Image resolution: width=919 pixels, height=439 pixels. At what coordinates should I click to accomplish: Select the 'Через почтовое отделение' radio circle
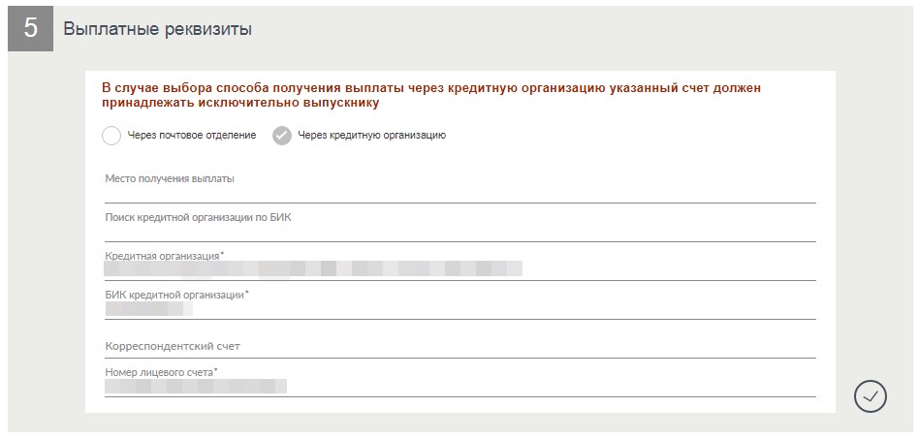coord(111,136)
